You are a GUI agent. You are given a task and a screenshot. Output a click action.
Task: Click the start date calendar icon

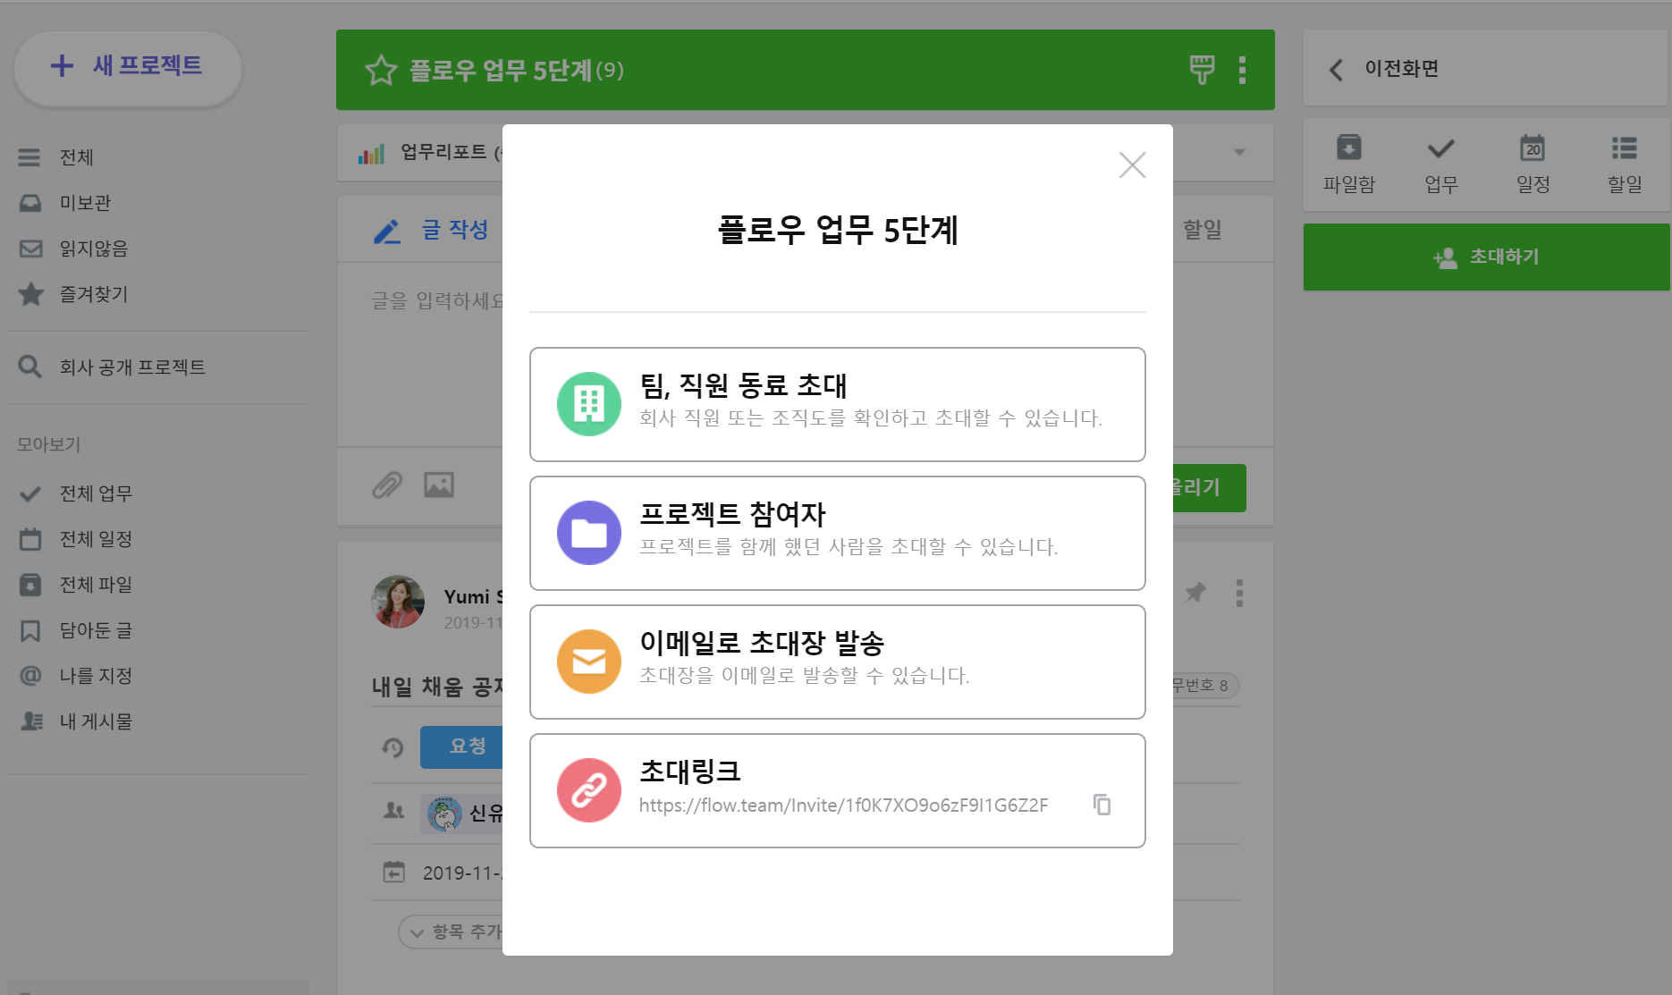(393, 872)
